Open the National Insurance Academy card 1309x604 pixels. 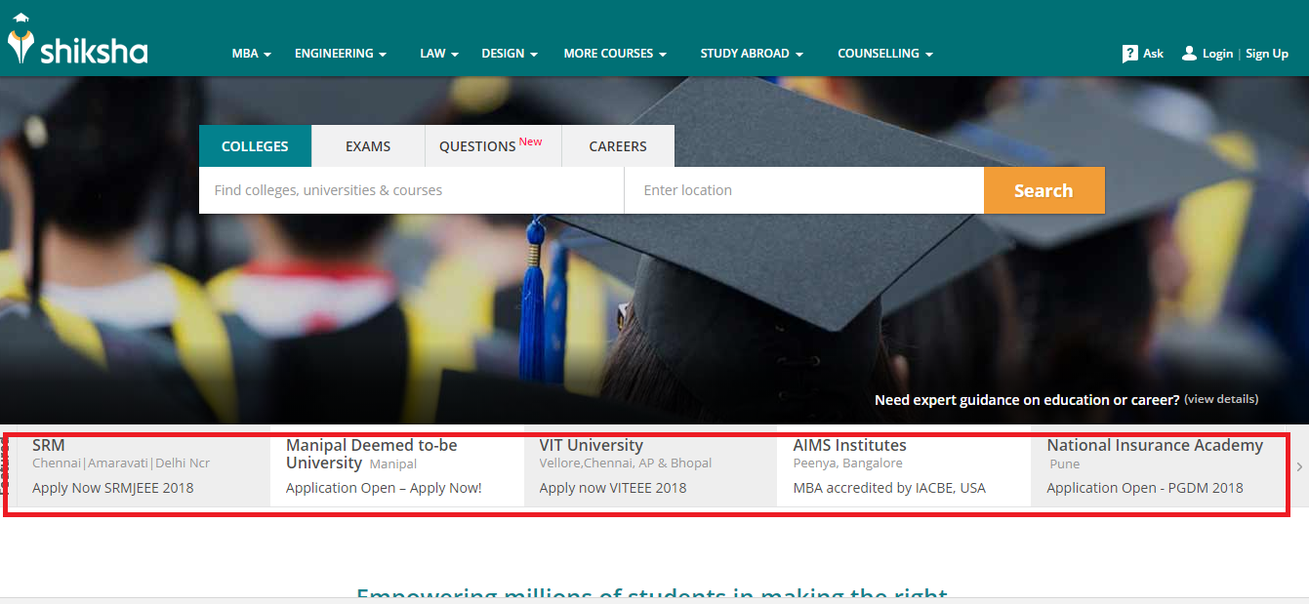pyautogui.click(x=1160, y=465)
